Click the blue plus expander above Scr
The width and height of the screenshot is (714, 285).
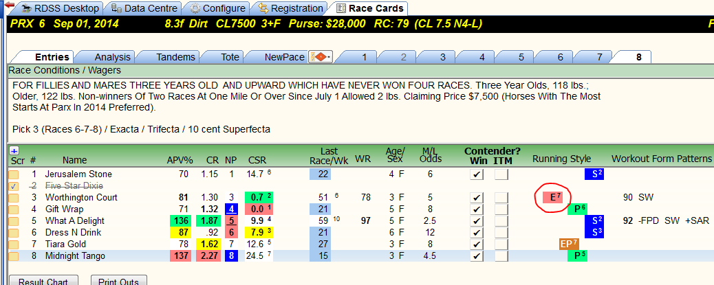(13, 151)
